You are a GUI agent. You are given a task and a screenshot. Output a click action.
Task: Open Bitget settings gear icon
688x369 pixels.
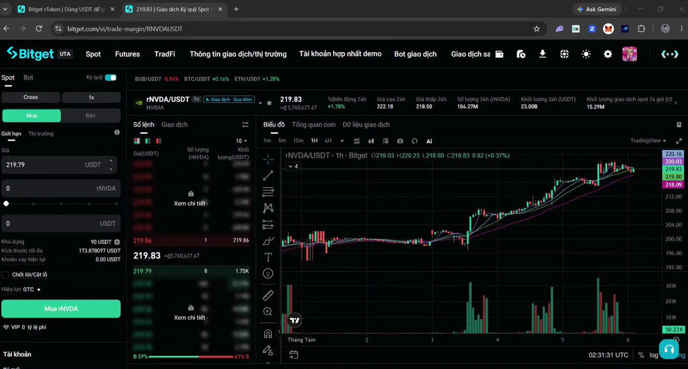coord(608,54)
